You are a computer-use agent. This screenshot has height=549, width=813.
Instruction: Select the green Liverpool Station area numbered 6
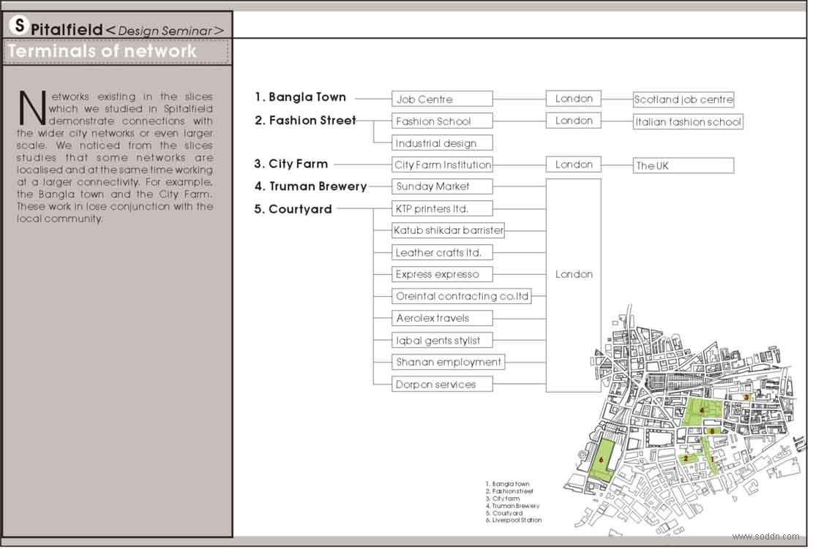604,460
